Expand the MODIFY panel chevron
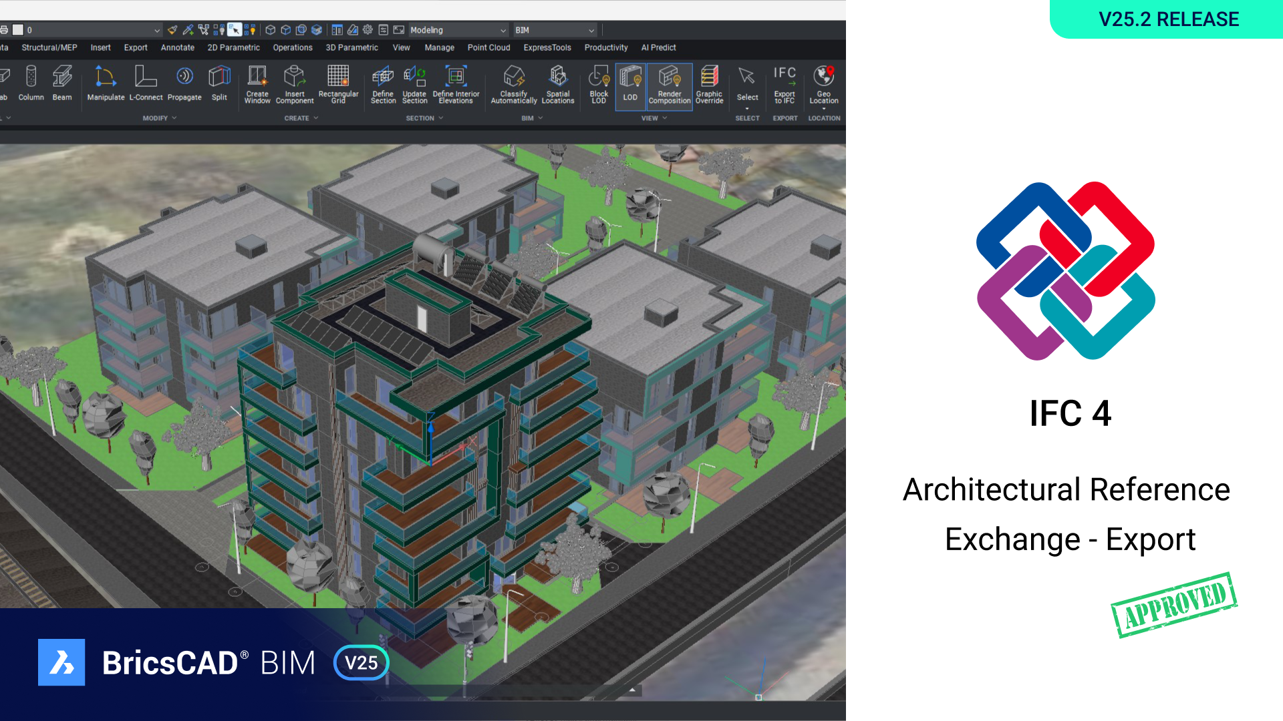The image size is (1283, 721). 174,118
